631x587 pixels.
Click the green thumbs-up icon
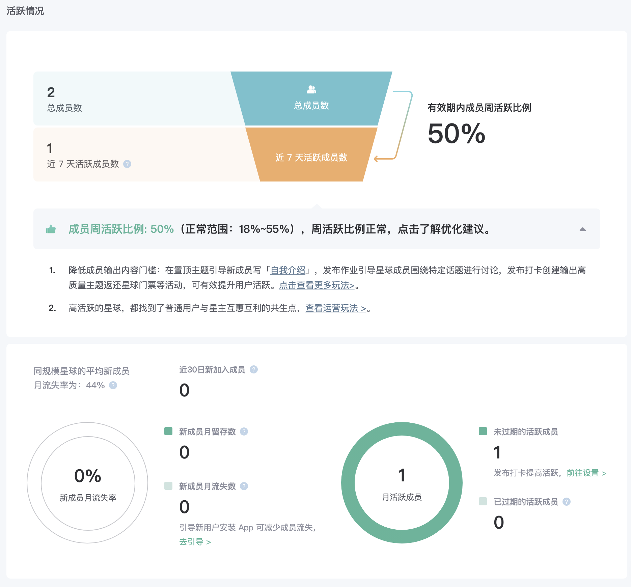pyautogui.click(x=51, y=229)
